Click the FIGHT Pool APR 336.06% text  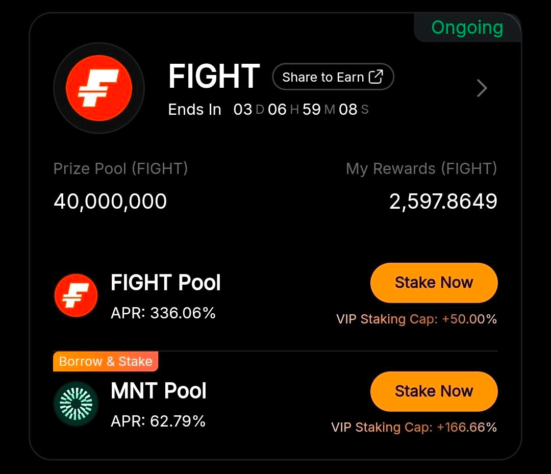[163, 313]
